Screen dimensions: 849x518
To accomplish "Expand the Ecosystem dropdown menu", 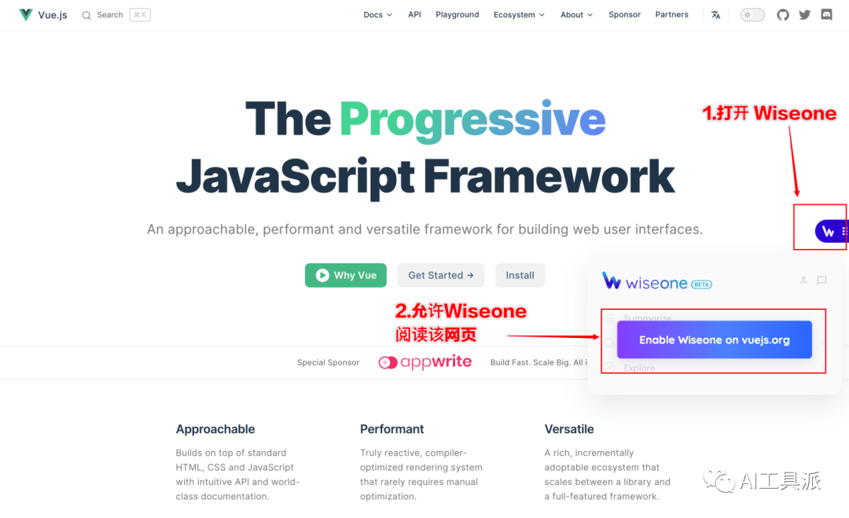I will [x=519, y=15].
